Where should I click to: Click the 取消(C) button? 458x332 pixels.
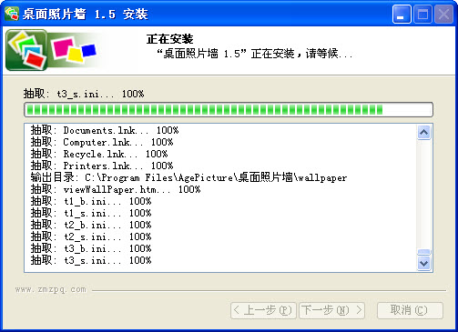point(410,310)
